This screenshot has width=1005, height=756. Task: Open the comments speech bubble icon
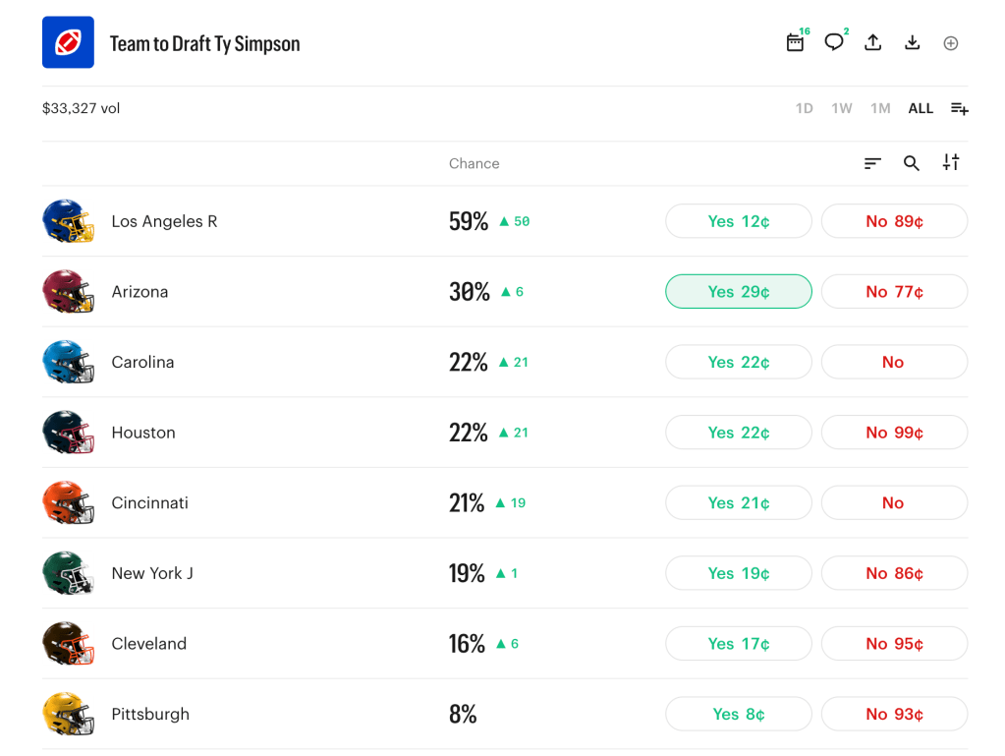834,43
